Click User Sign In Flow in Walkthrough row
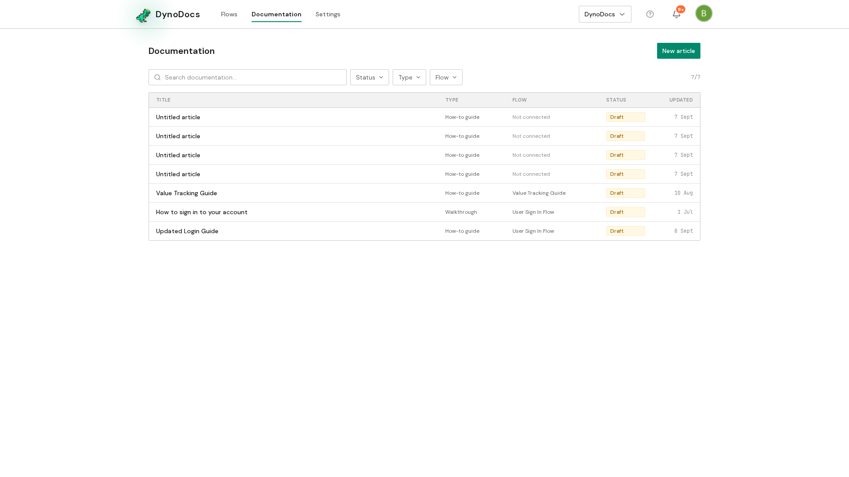849x477 pixels. click(x=533, y=212)
